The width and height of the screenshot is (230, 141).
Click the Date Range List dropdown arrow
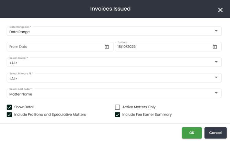click(x=216, y=31)
